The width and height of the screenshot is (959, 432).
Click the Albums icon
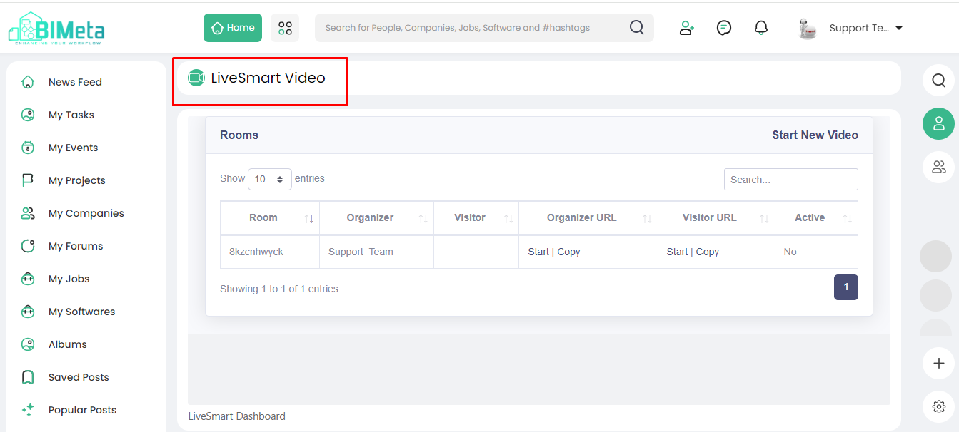point(28,344)
